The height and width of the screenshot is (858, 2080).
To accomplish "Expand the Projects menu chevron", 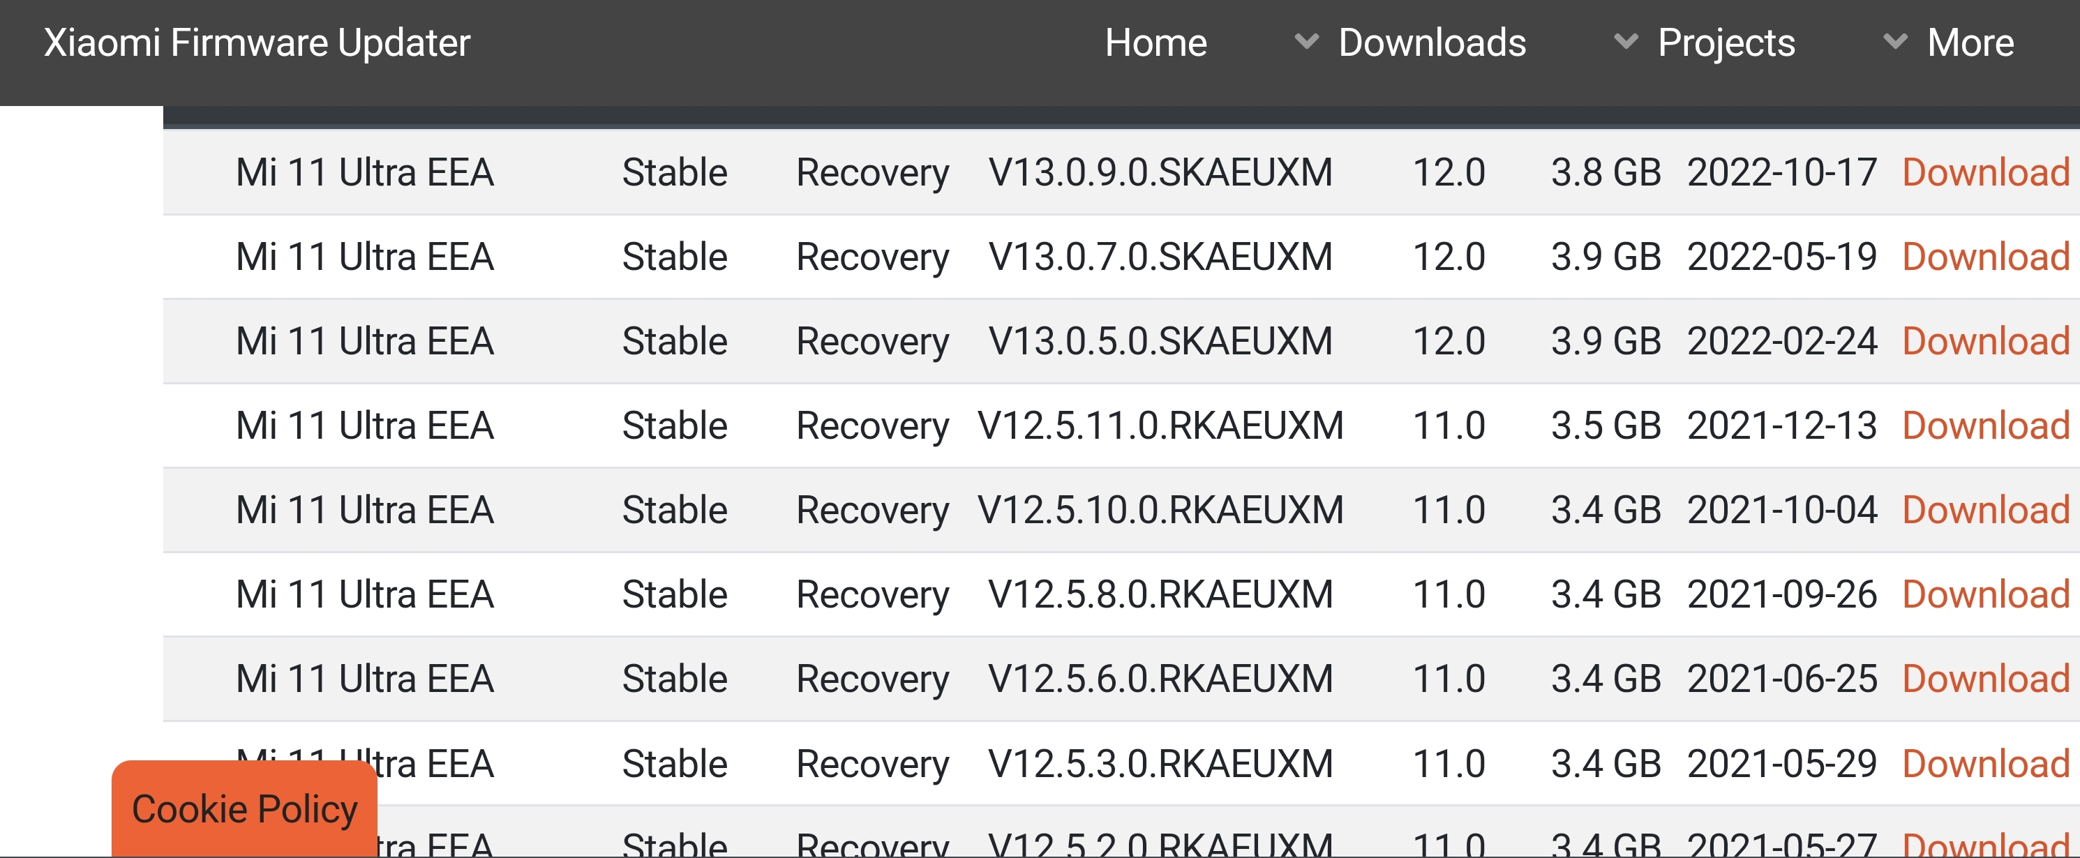I will (1625, 42).
